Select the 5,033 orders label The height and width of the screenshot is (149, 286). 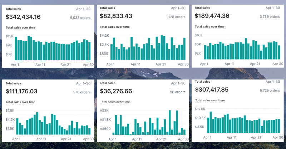(80, 18)
